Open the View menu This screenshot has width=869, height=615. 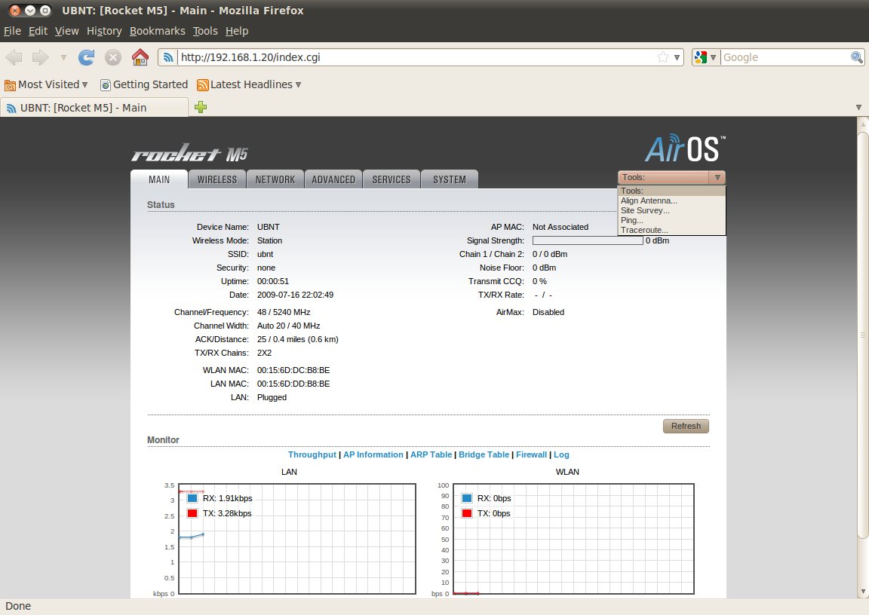66,31
